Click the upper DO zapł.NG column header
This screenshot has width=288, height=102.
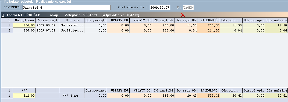coord(163,20)
